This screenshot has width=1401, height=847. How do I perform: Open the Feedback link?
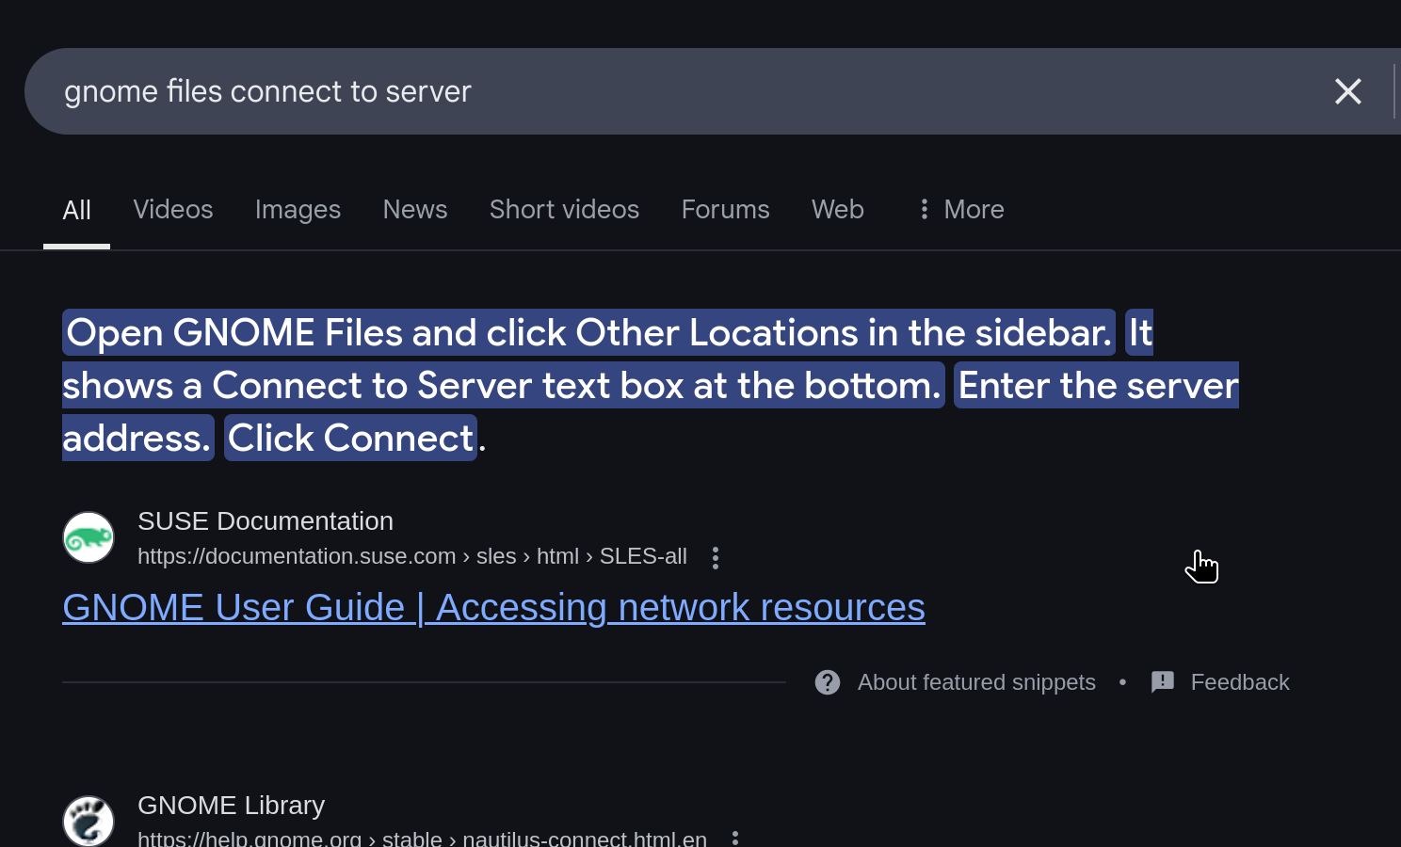(x=1240, y=682)
